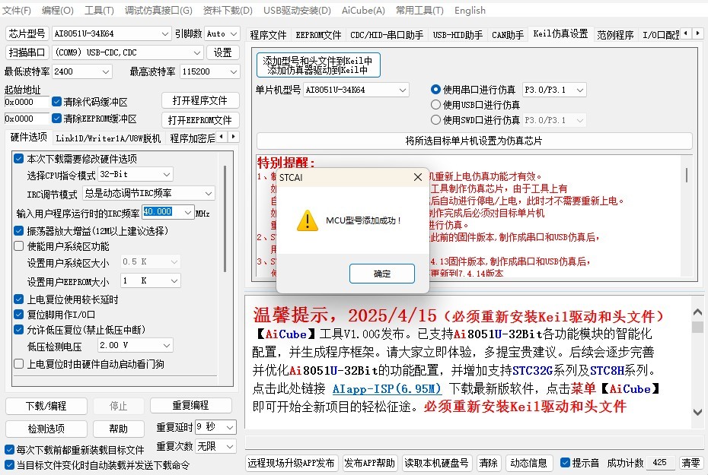Enable 上电复位时由硬件自动启动看门狗 checkbox

click(x=18, y=364)
